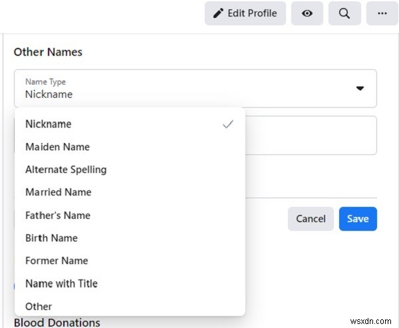Choose Maiden Name option

coord(57,146)
